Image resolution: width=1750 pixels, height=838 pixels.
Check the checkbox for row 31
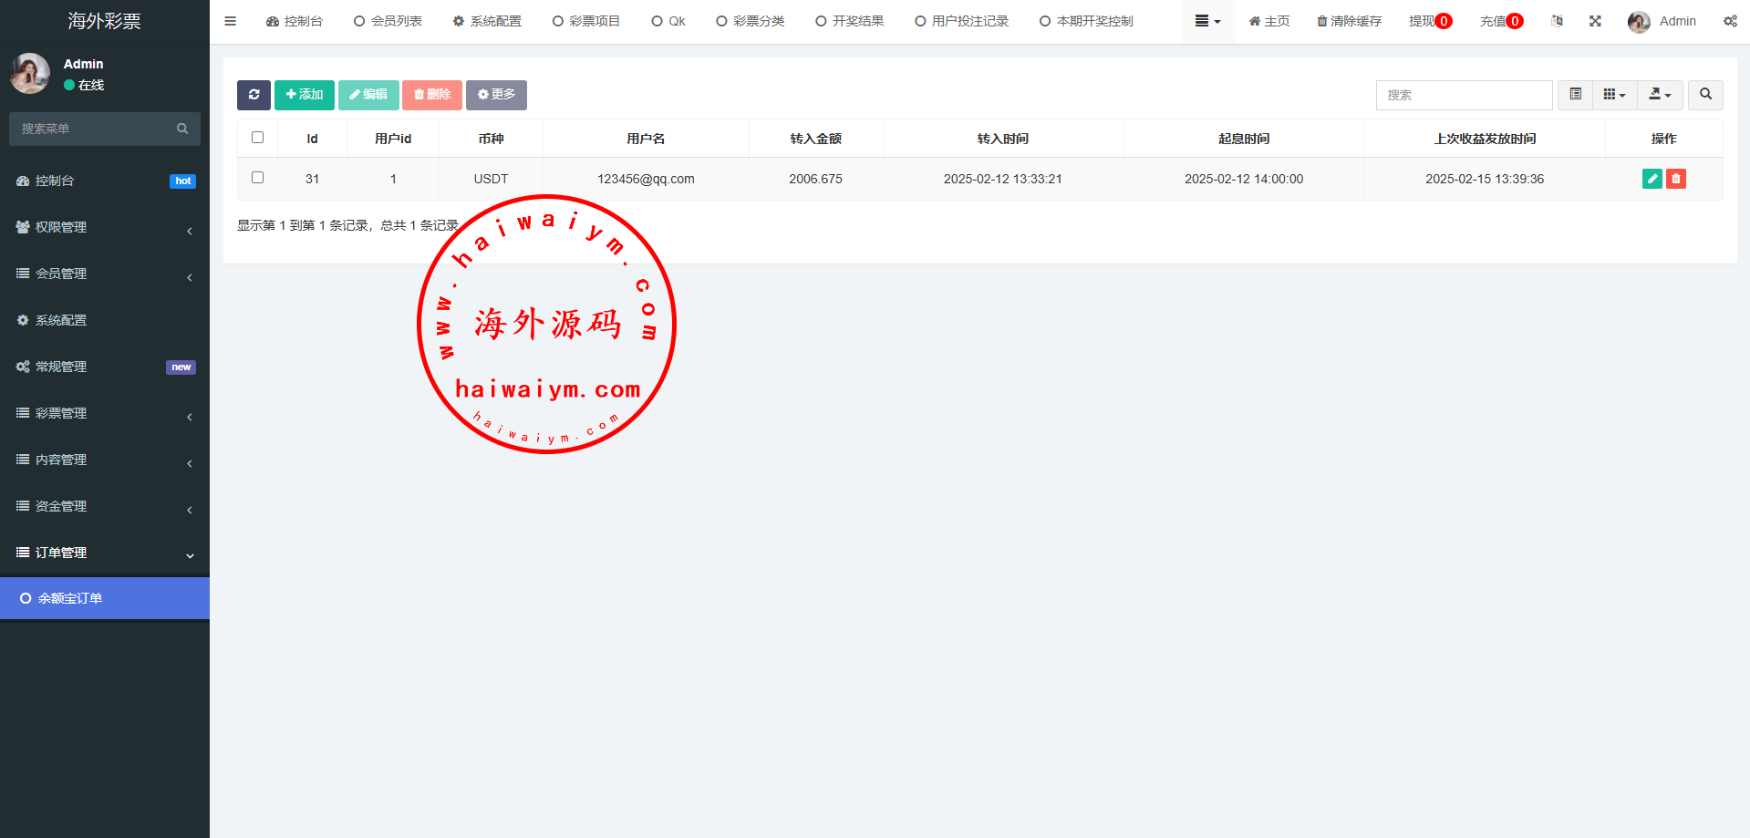(257, 178)
